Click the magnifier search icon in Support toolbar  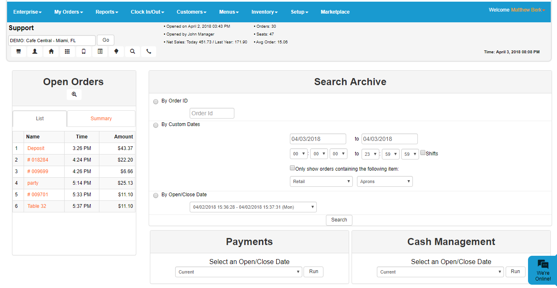point(133,52)
